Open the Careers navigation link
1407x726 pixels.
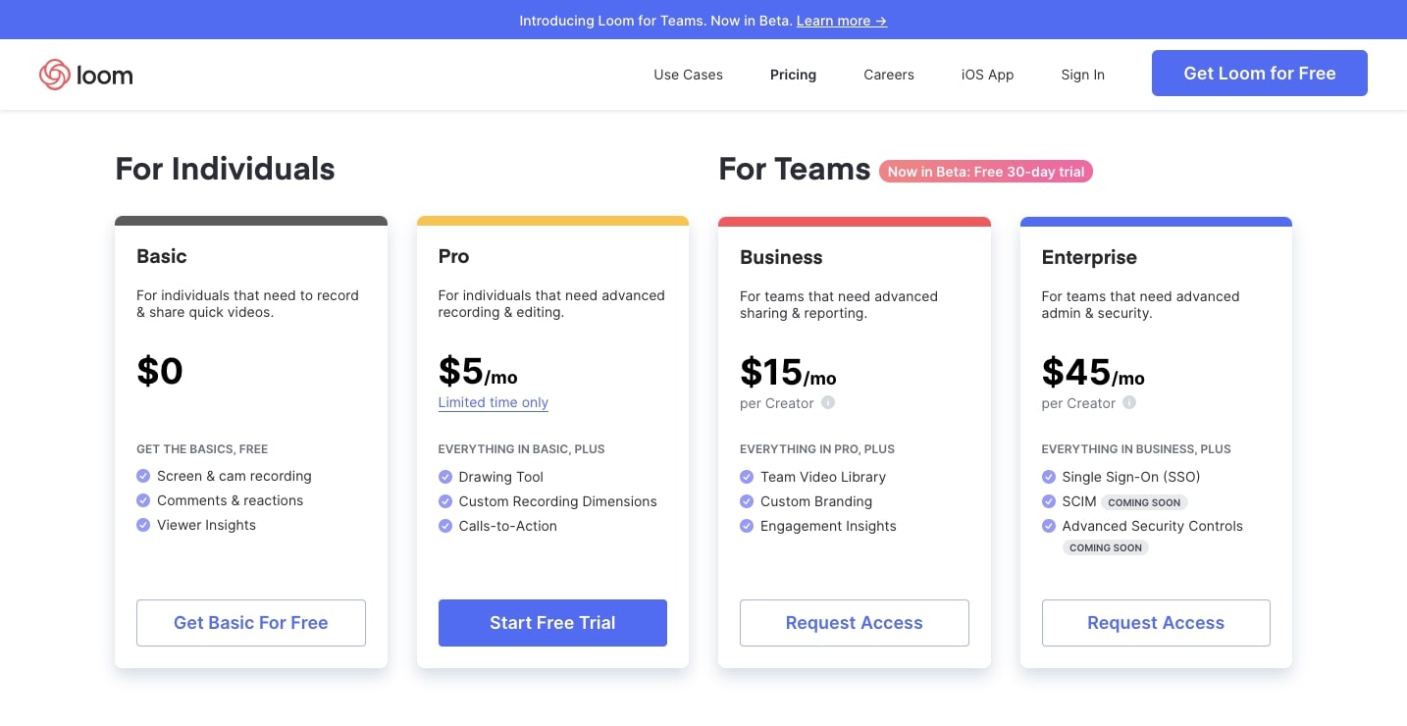coord(889,75)
